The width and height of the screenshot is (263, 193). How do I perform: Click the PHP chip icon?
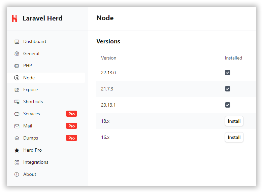tap(17, 66)
